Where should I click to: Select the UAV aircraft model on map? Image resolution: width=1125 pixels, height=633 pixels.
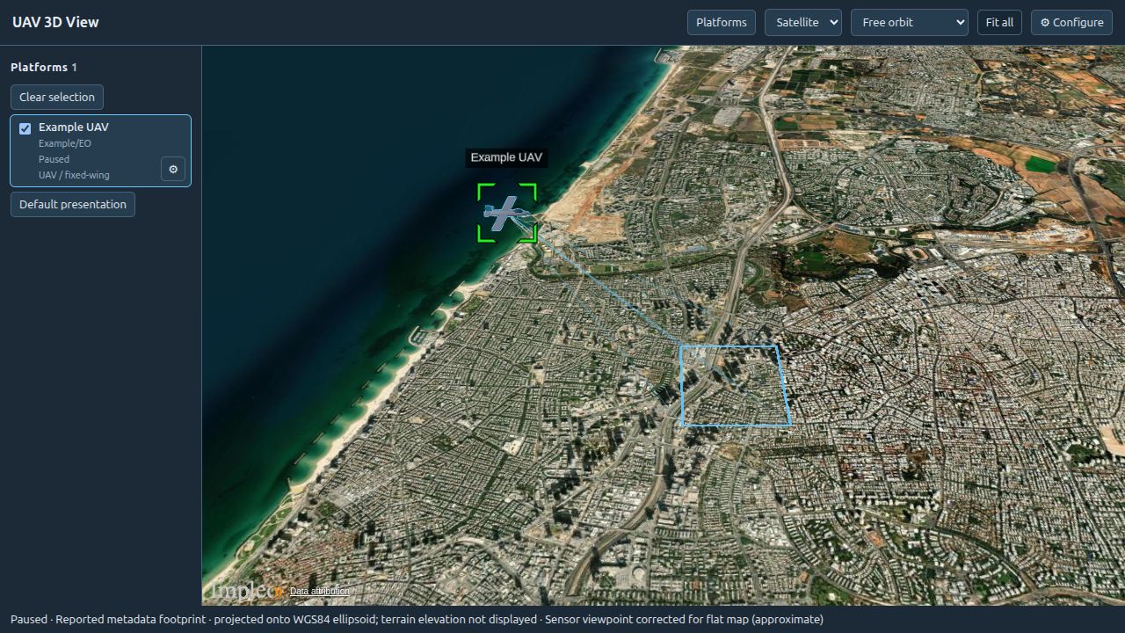tap(506, 213)
